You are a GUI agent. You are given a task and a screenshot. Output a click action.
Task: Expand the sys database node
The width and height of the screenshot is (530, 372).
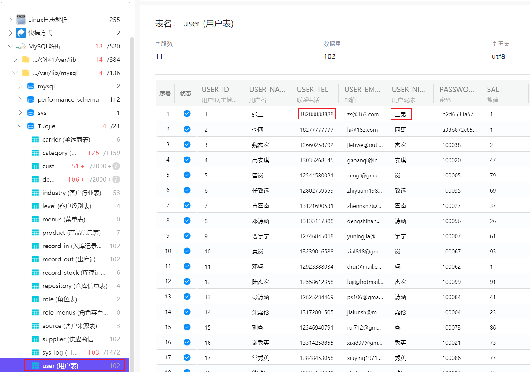20,113
